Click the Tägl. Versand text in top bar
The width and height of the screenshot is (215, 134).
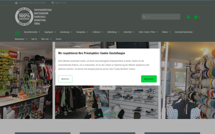61,3
